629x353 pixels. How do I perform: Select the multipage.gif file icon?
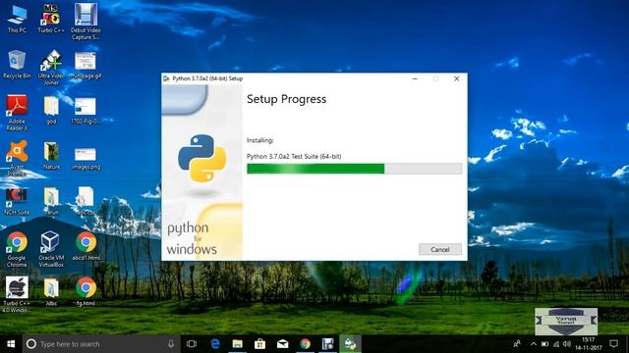[x=86, y=65]
